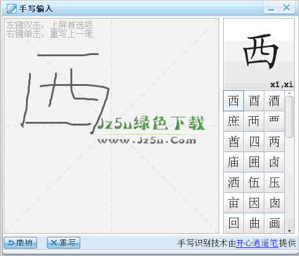Pick candidate character 亩

[x=234, y=203]
